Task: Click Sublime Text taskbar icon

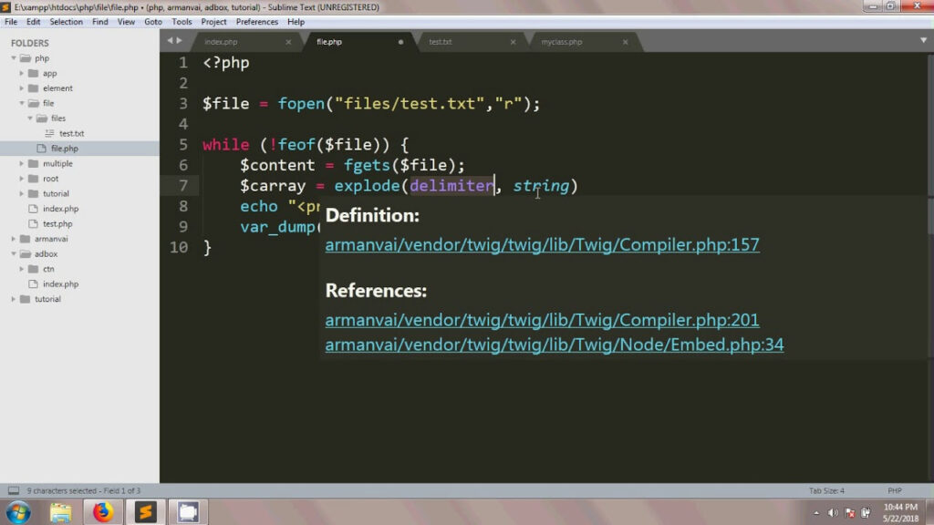Action: click(x=145, y=512)
